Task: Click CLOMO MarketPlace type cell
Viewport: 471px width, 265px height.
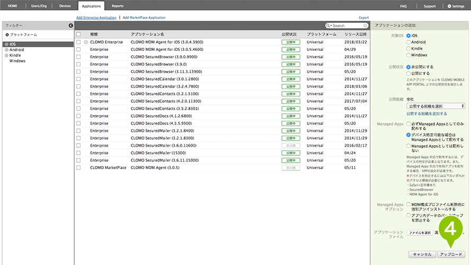Action: [x=108, y=167]
